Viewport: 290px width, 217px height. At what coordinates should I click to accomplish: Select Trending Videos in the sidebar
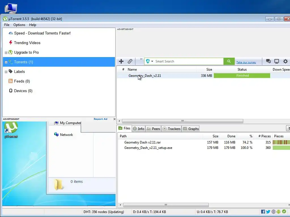(x=27, y=43)
